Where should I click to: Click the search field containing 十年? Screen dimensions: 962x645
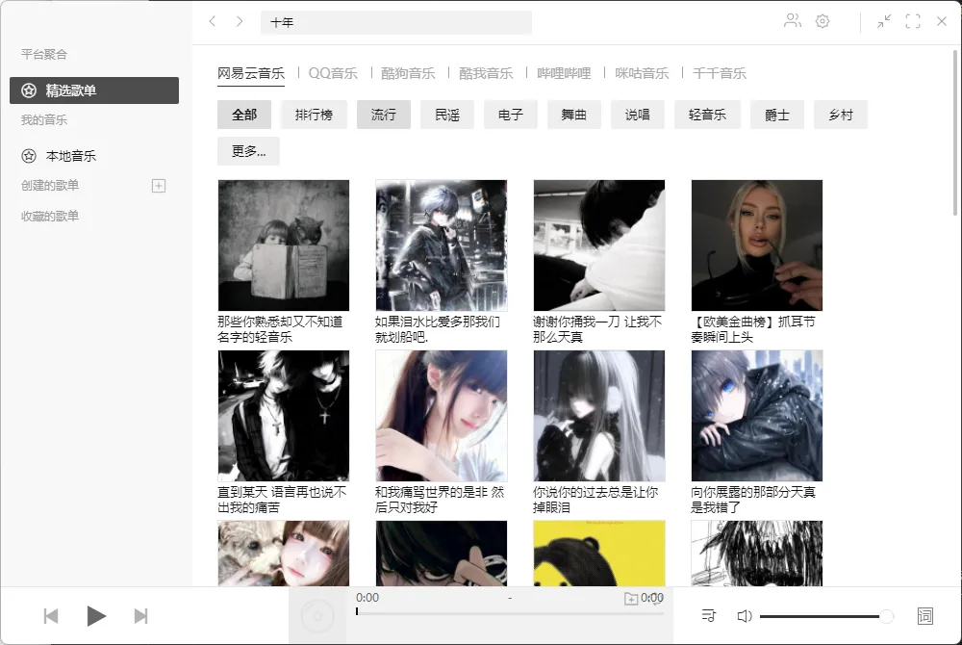[396, 23]
